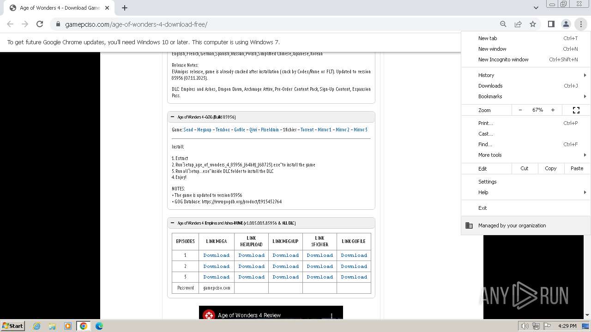This screenshot has height=332, width=591.
Task: Open a new tab with plus button
Action: click(125, 7)
